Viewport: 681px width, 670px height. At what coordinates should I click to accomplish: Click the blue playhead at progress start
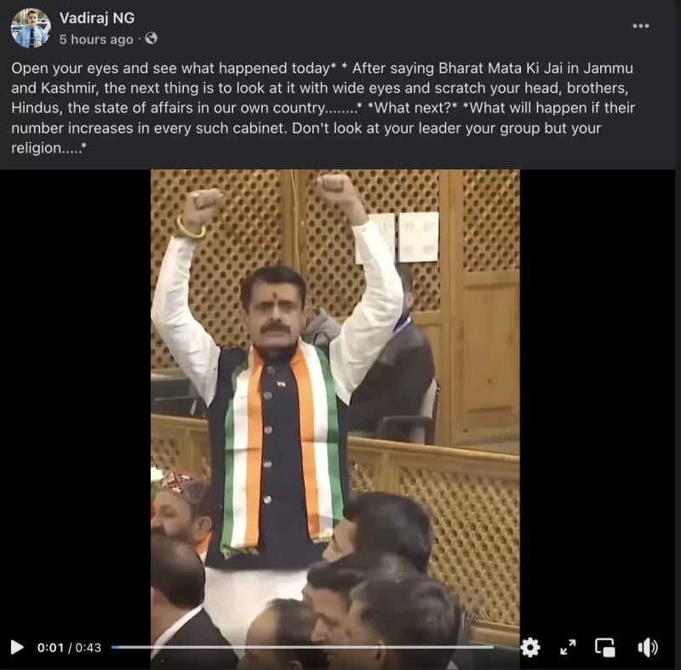[115, 647]
